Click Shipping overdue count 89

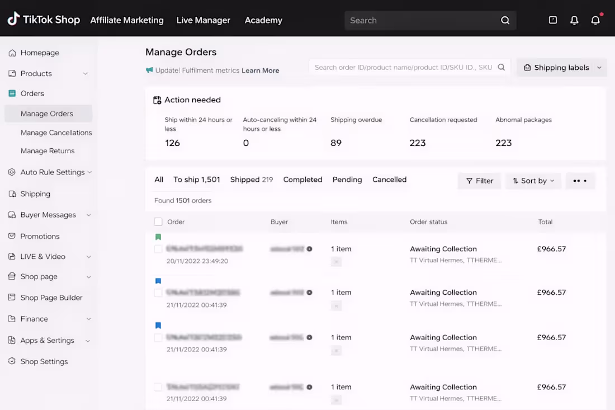[336, 143]
